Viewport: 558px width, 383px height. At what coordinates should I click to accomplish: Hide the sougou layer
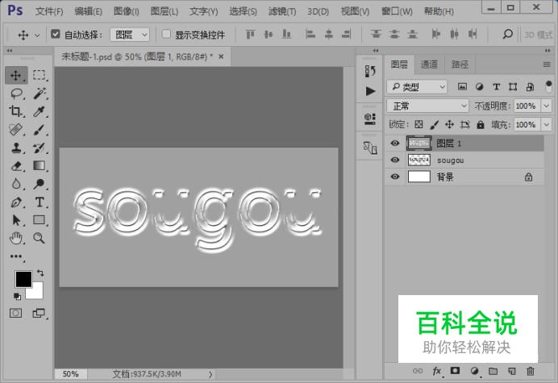coord(394,160)
